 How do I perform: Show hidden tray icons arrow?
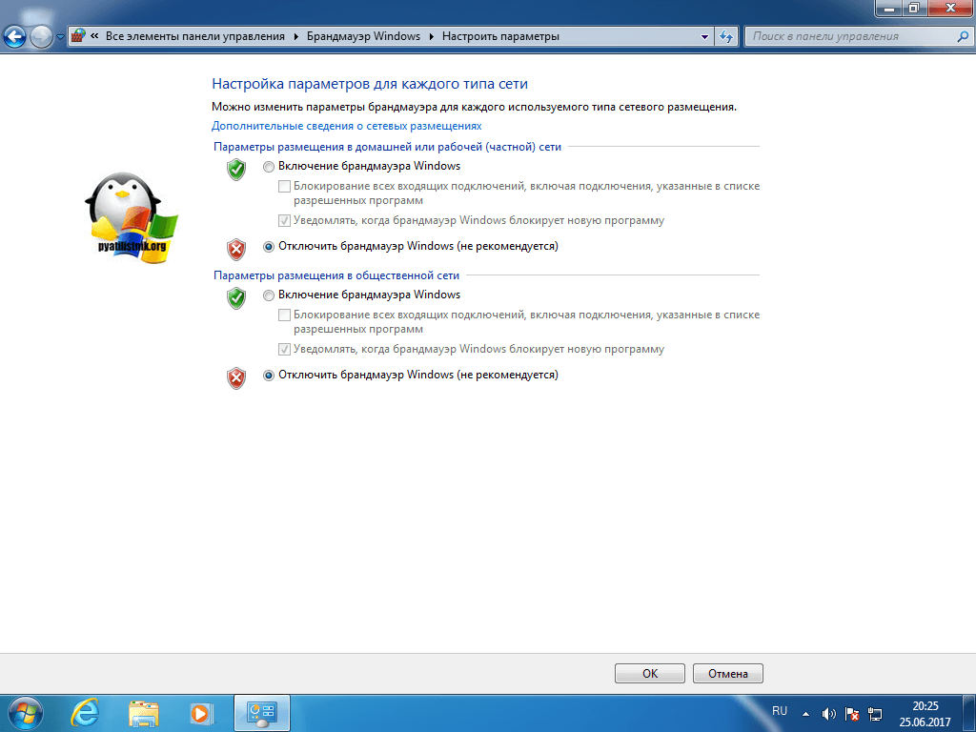pyautogui.click(x=806, y=714)
